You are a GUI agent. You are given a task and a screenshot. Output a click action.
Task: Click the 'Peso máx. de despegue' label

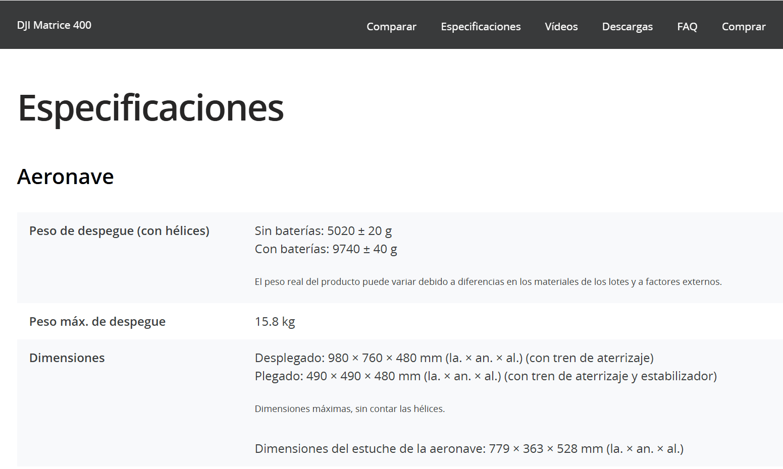point(97,322)
